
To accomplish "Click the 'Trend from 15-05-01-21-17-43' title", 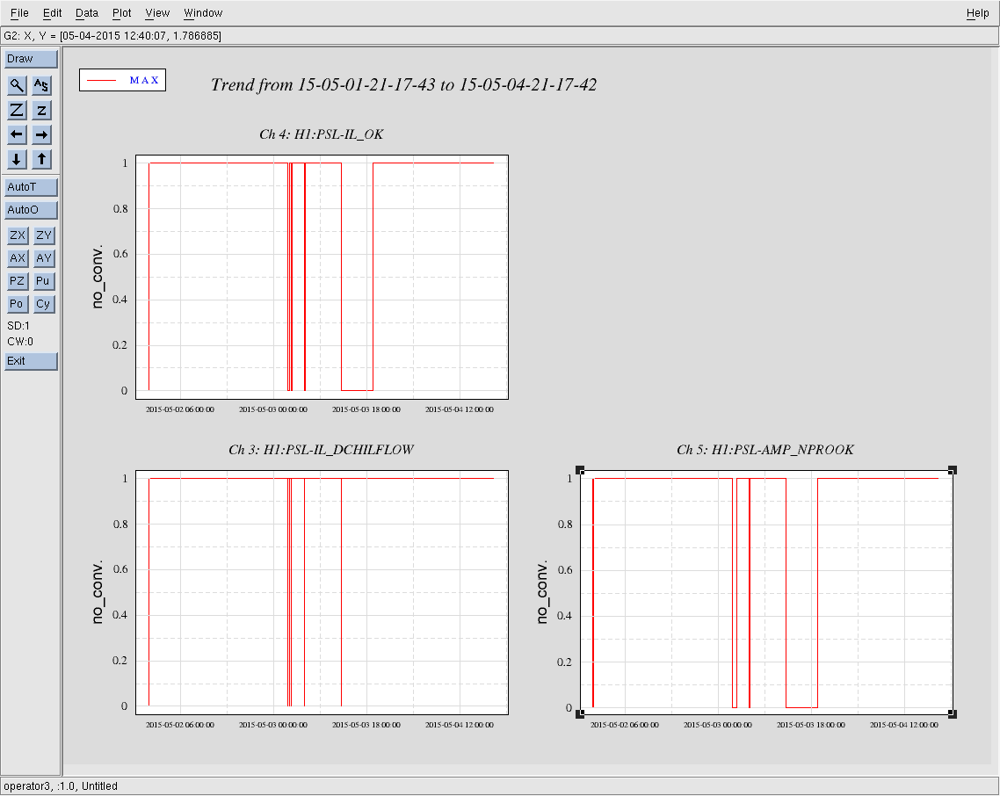I will (403, 85).
